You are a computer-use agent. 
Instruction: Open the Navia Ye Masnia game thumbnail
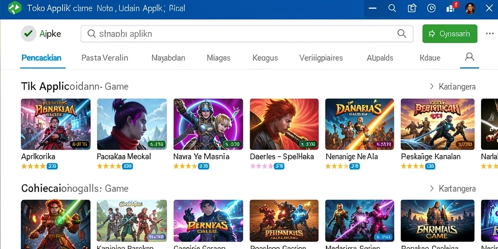coord(208,124)
